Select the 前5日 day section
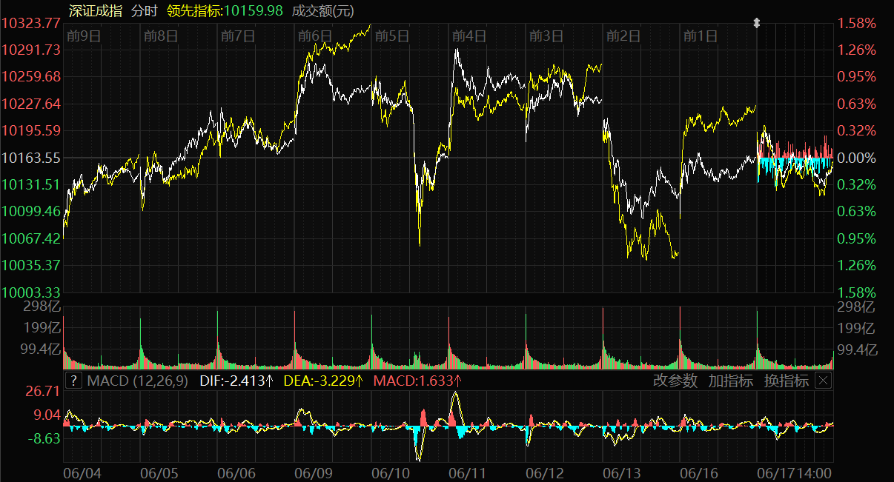This screenshot has width=894, height=482. pos(392,36)
